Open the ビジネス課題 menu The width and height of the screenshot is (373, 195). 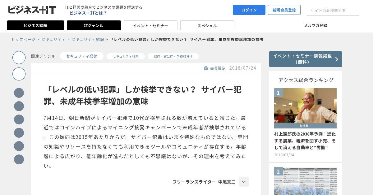35,25
